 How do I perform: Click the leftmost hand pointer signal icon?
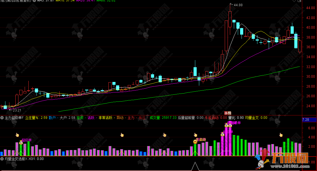click(17, 135)
